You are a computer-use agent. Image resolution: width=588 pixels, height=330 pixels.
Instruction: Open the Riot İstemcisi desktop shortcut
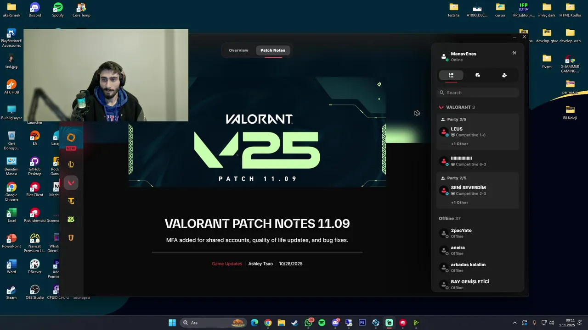[34, 215]
